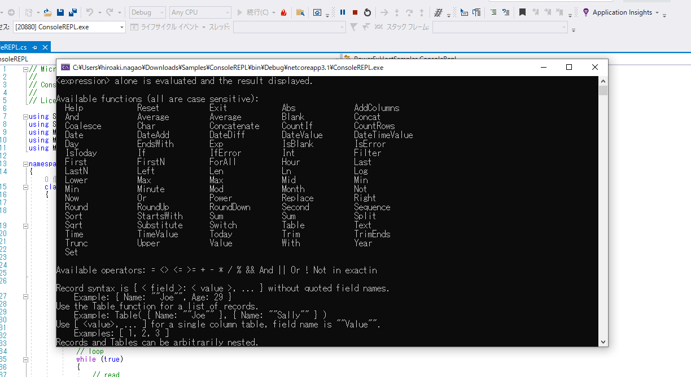Click the Save file icon
Viewport: 691px width, 377px height.
tap(60, 12)
